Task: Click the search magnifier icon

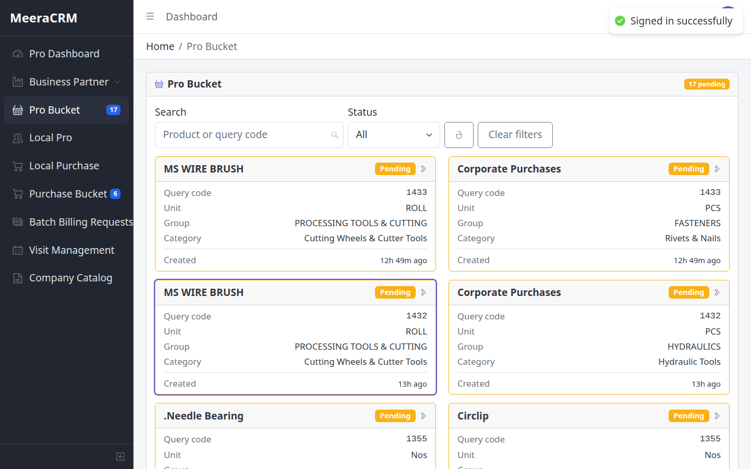Action: click(335, 135)
